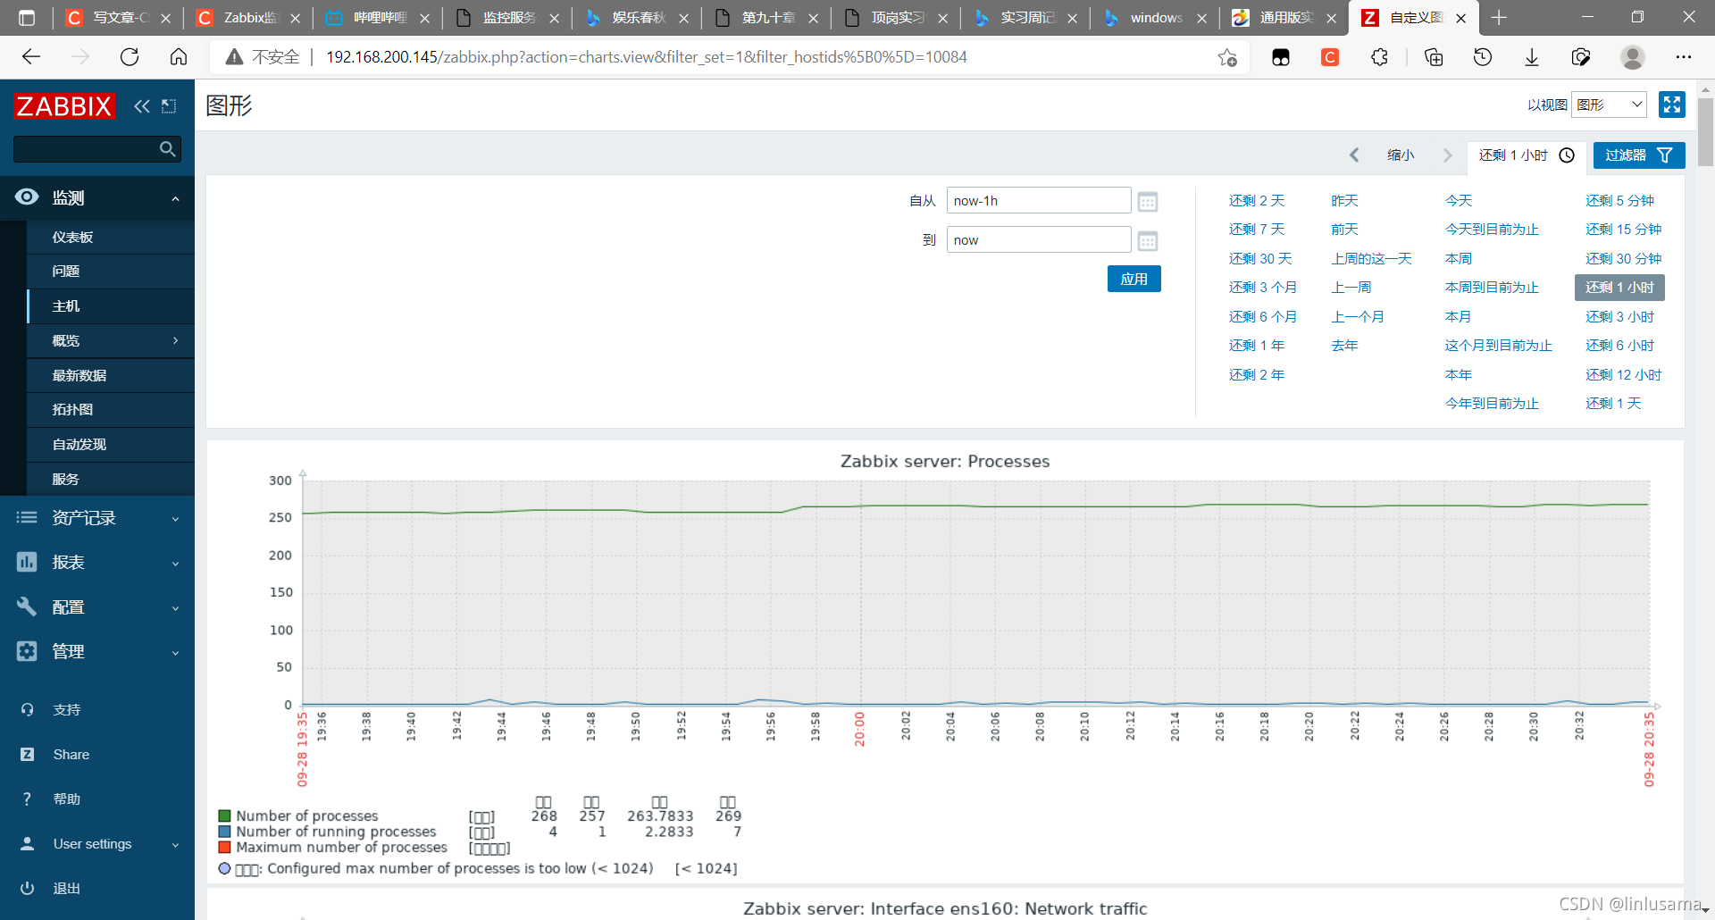Open browser history icon
Screen dimensions: 1715x920
pyautogui.click(x=1483, y=57)
